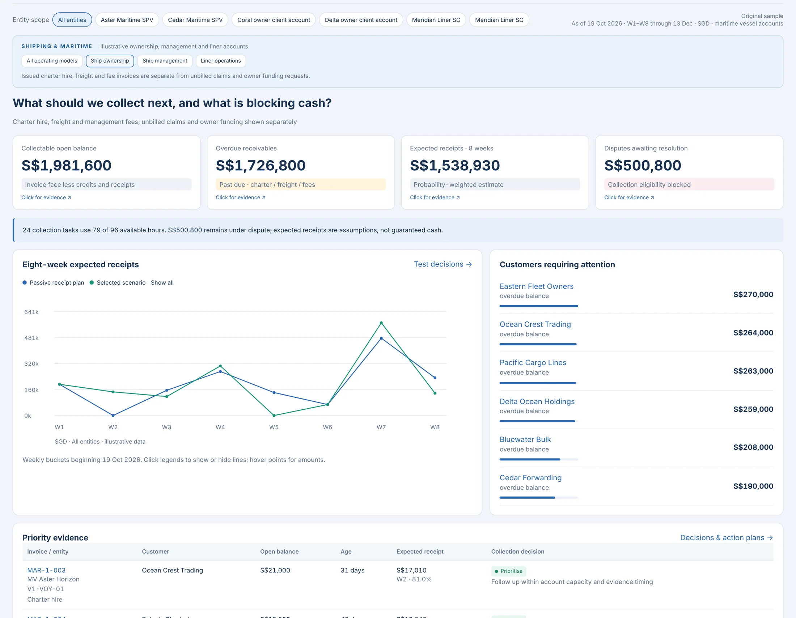The height and width of the screenshot is (618, 796).
Task: Select the W7 green peak chart point
Action: [x=381, y=323]
